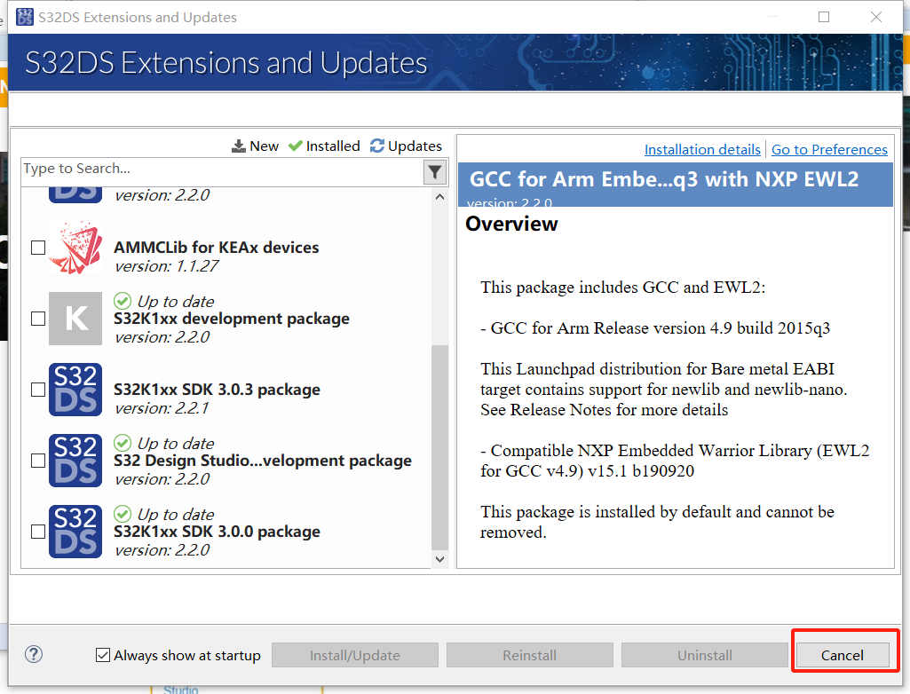
Task: Check the S32 Design Studio package checkbox
Action: [x=38, y=460]
